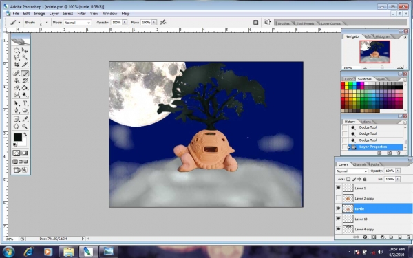
Task: Click the Navigator zoom slider handle
Action: [382, 67]
